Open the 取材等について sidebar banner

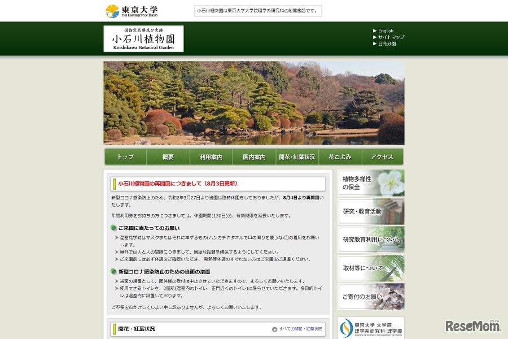coord(371,268)
